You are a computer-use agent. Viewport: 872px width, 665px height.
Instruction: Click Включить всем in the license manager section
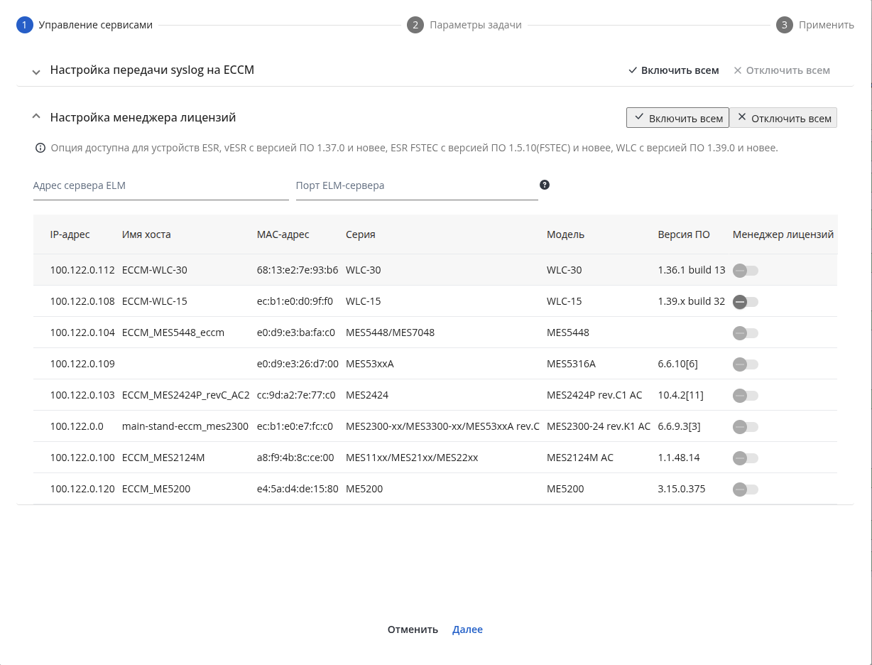(677, 118)
